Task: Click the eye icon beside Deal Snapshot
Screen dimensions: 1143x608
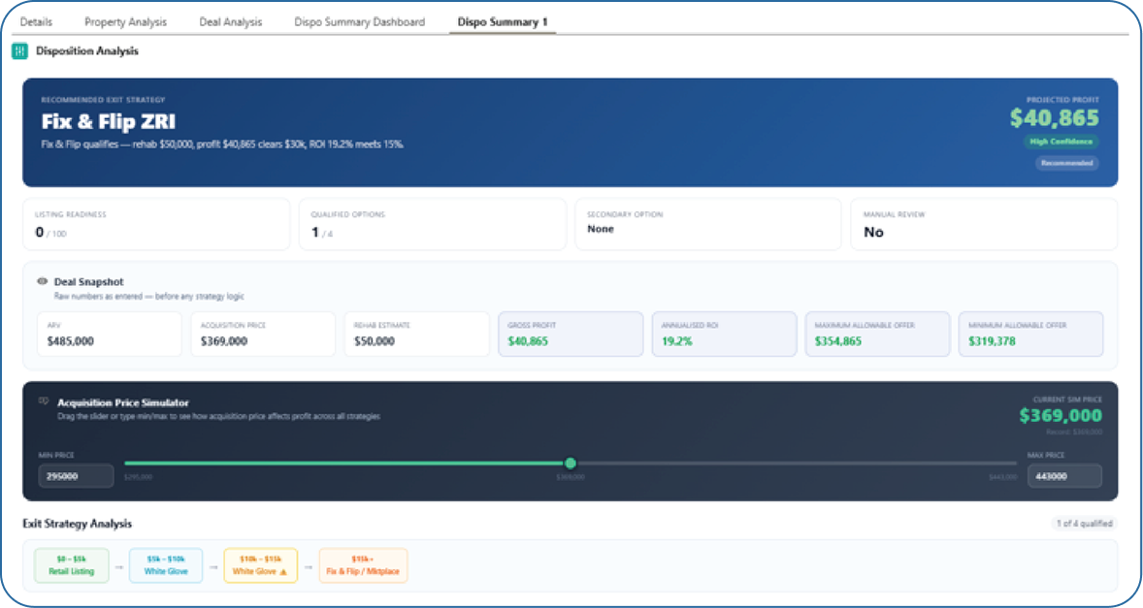Action: pos(41,280)
